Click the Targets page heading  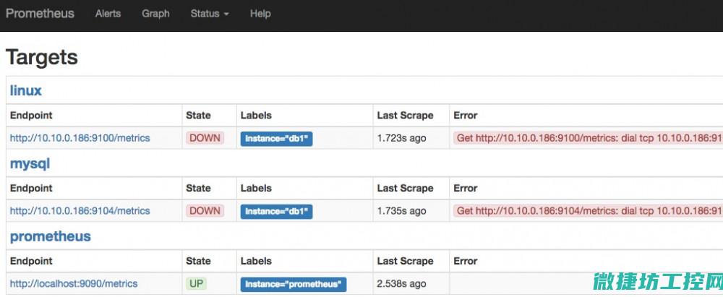pos(41,58)
